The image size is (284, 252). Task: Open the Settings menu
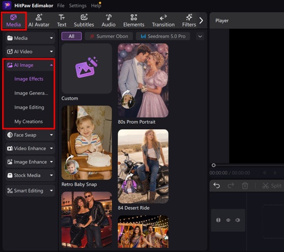pyautogui.click(x=78, y=6)
